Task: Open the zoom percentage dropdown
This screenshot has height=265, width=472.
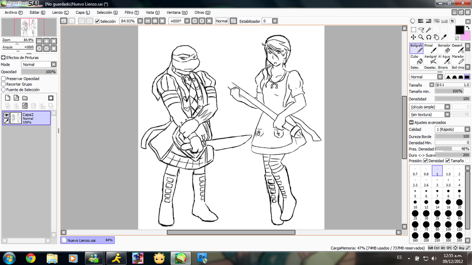Action: [x=140, y=21]
